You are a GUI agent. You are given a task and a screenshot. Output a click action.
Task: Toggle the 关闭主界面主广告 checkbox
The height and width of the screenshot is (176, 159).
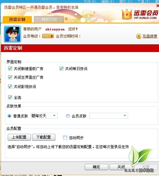tap(10, 77)
